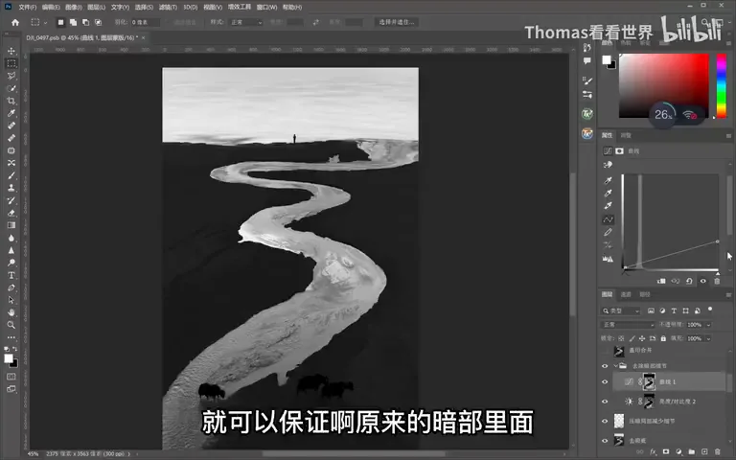736x460 pixels.
Task: Select the Hand tool
Action: [x=11, y=312]
